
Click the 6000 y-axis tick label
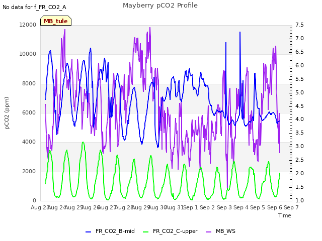point(29,112)
